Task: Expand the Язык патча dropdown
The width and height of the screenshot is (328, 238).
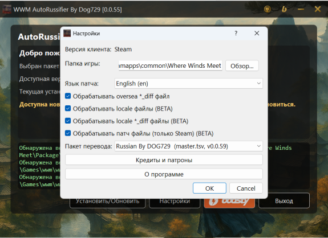Action: [x=189, y=84]
